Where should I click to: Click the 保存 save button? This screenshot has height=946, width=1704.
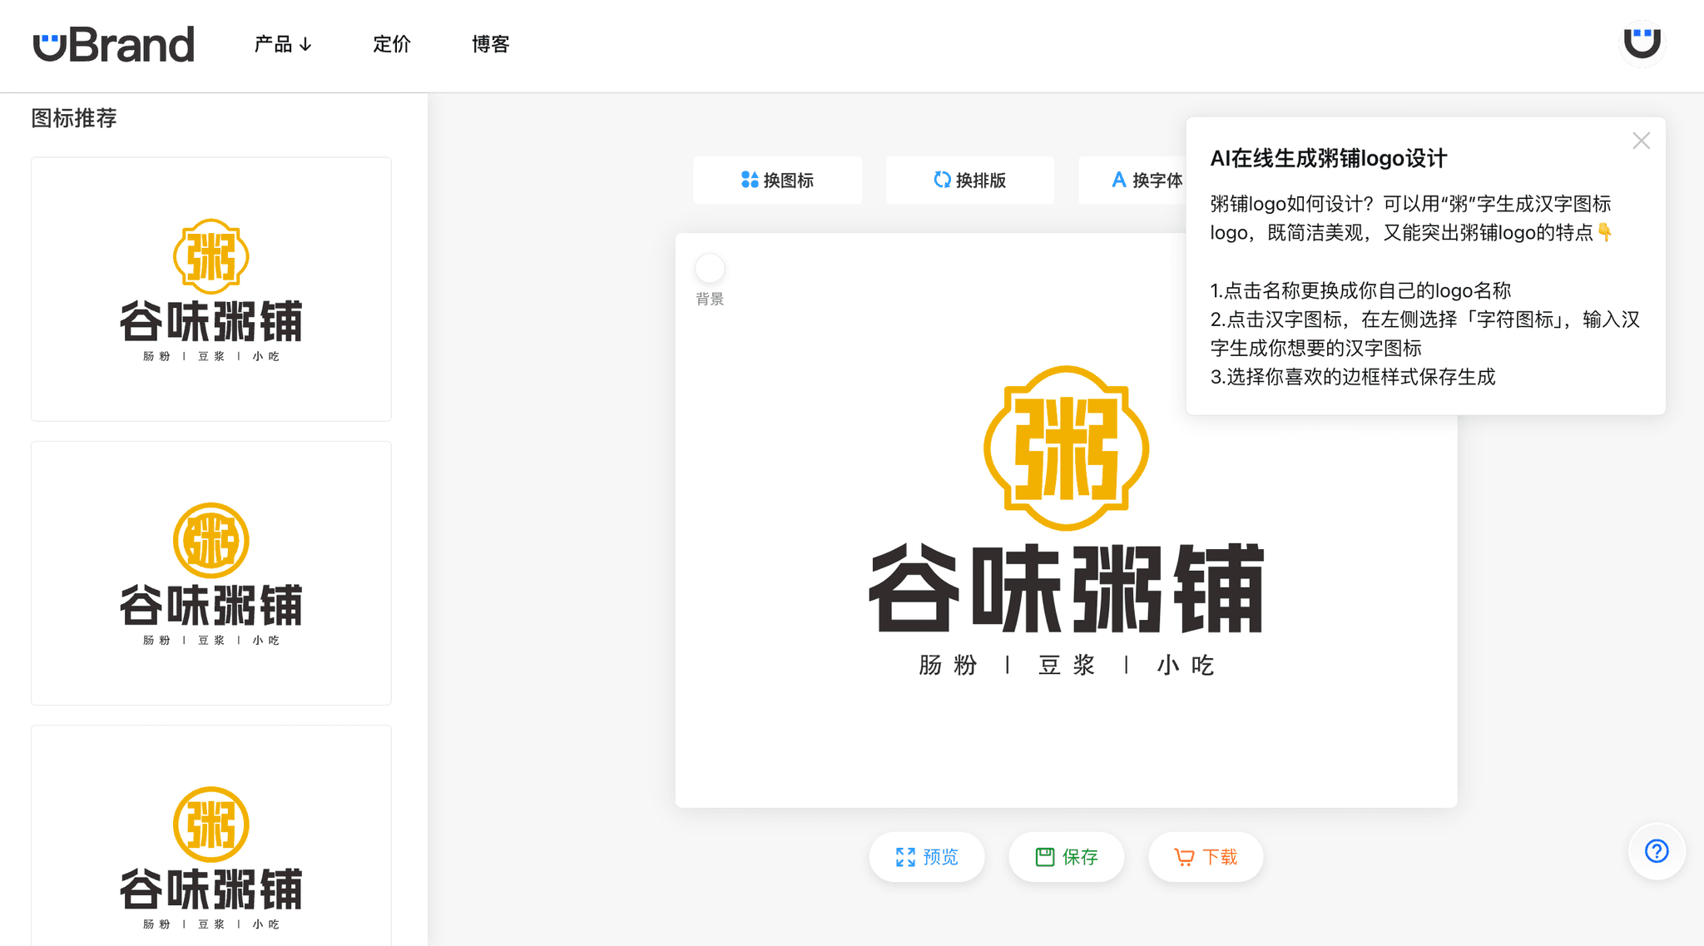tap(1067, 856)
